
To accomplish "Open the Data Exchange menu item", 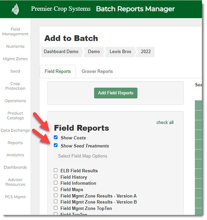I will (x=15, y=130).
